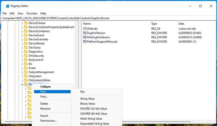The image size is (217, 126).
Task: Click the Diagnostics folder icon
Action: 26,52
